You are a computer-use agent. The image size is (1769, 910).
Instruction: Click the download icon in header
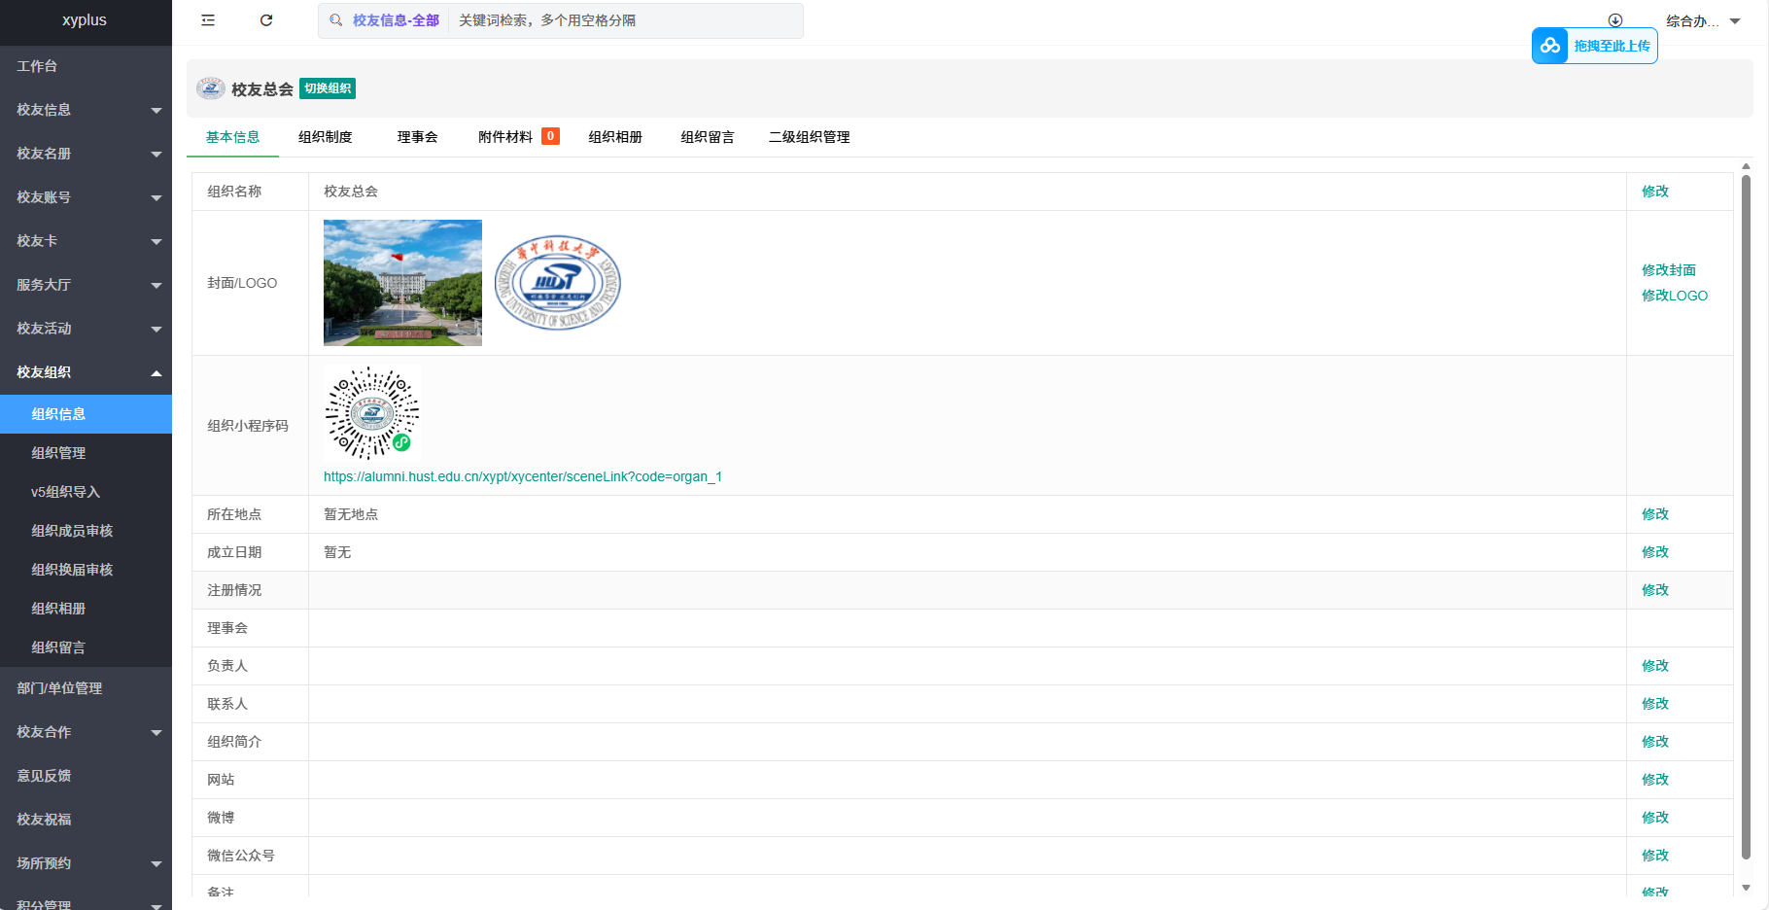pyautogui.click(x=1615, y=20)
